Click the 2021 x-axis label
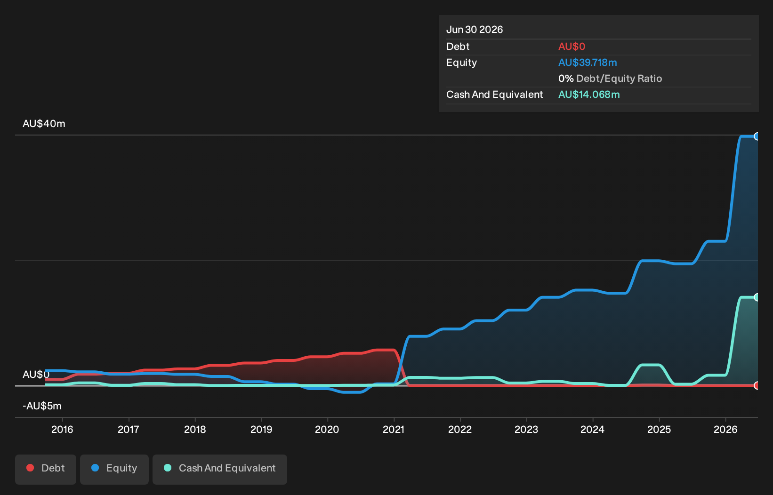773x495 pixels. coord(394,429)
